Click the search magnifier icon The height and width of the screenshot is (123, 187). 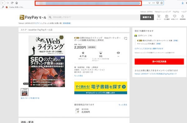pos(50,17)
